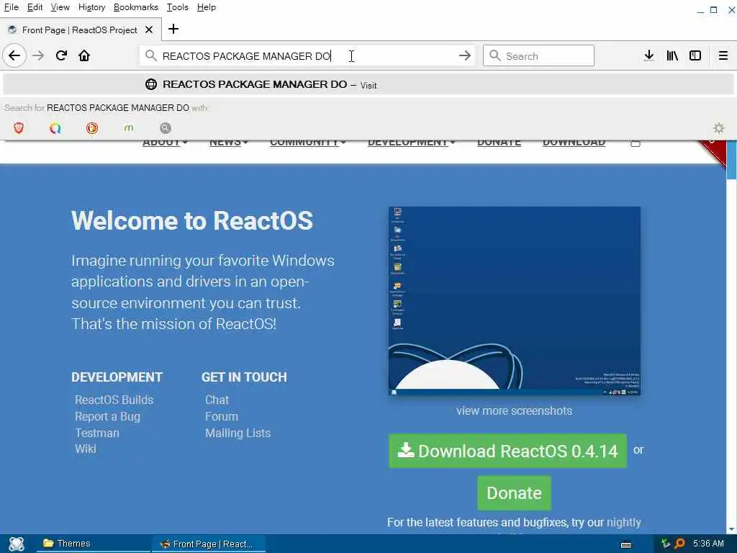Click the page vertical scrollbar thumb
Image resolution: width=737 pixels, height=553 pixels.
731,160
